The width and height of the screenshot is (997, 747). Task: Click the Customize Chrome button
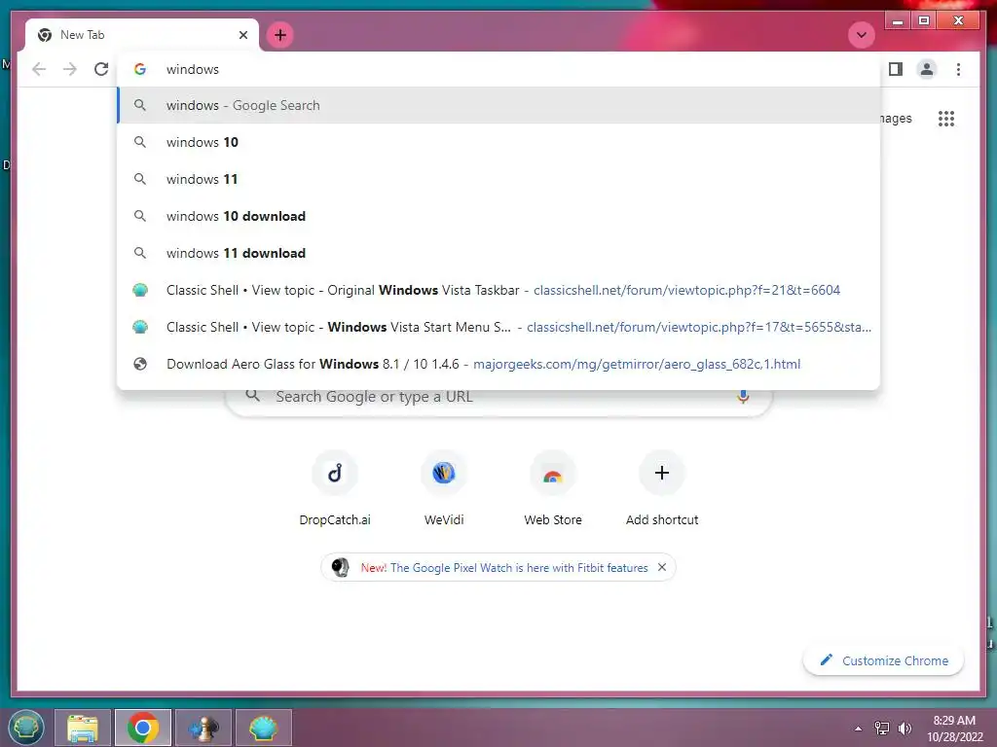click(883, 660)
